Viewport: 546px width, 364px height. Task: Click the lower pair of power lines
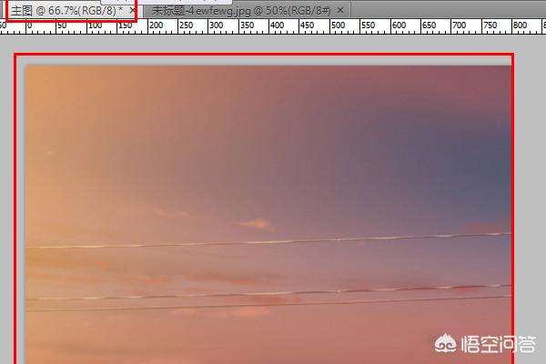[x=273, y=298]
